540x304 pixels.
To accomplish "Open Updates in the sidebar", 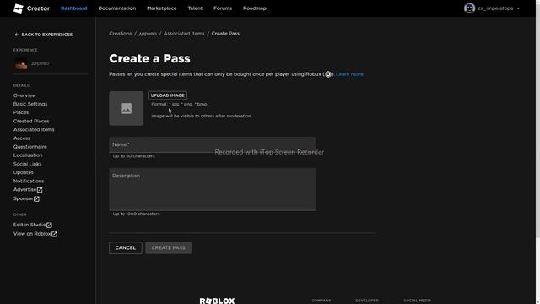I will 24,172.
